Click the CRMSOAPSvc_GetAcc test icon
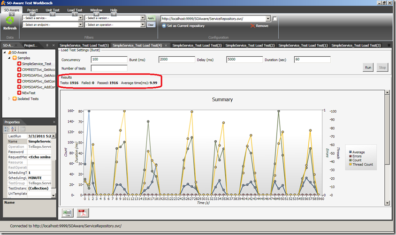The image size is (396, 235). point(19,75)
